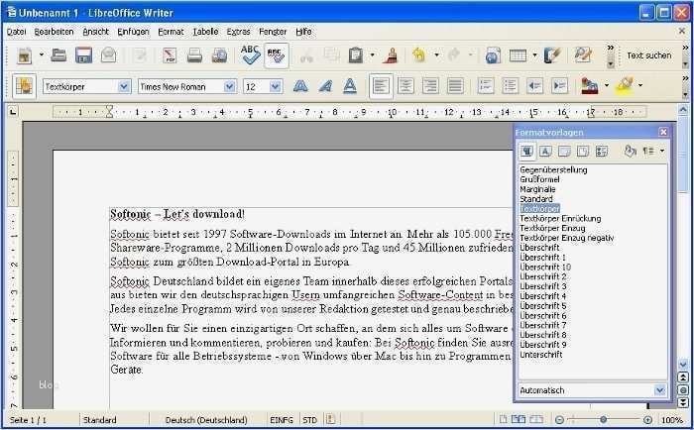Undo the last action
The width and height of the screenshot is (694, 430).
[418, 55]
